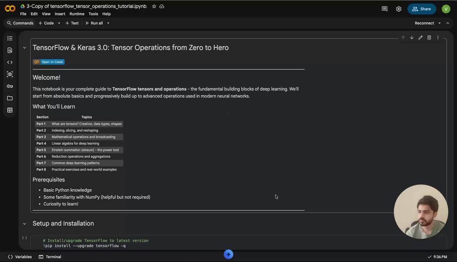Star the notebook with the star icon
This screenshot has height=262, width=457.
[154, 6]
